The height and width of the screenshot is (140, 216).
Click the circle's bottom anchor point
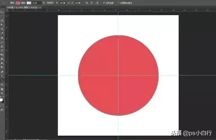point(118,114)
